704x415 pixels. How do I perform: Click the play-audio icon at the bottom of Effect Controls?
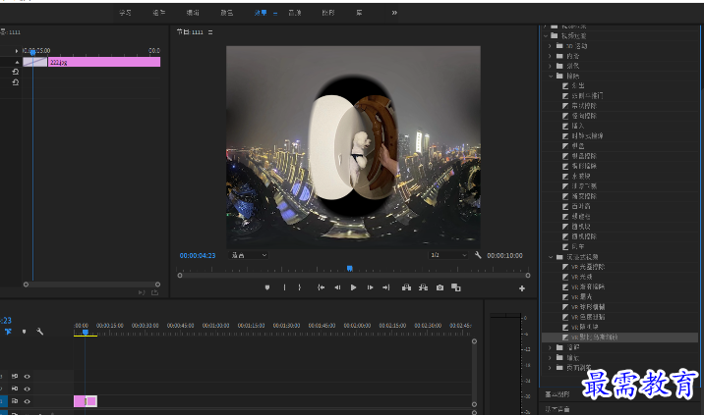(x=142, y=292)
